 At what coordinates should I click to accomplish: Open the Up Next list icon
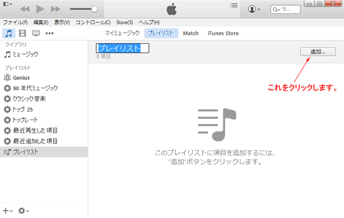[234, 5]
